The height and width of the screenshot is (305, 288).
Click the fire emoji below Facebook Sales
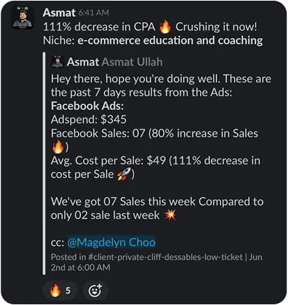pyautogui.click(x=57, y=147)
